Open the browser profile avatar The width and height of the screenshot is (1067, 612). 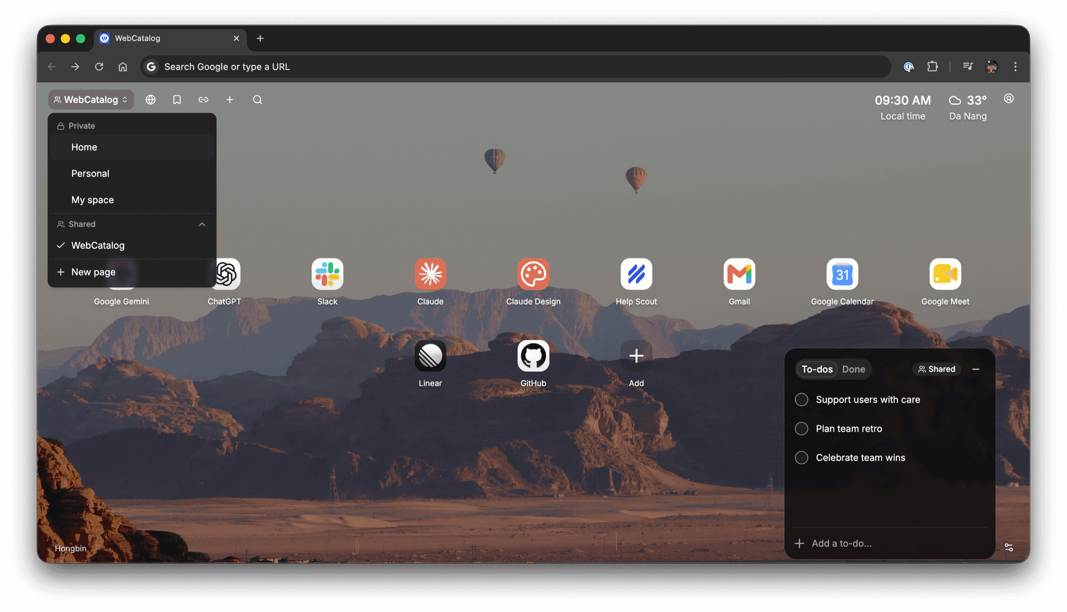tap(991, 67)
